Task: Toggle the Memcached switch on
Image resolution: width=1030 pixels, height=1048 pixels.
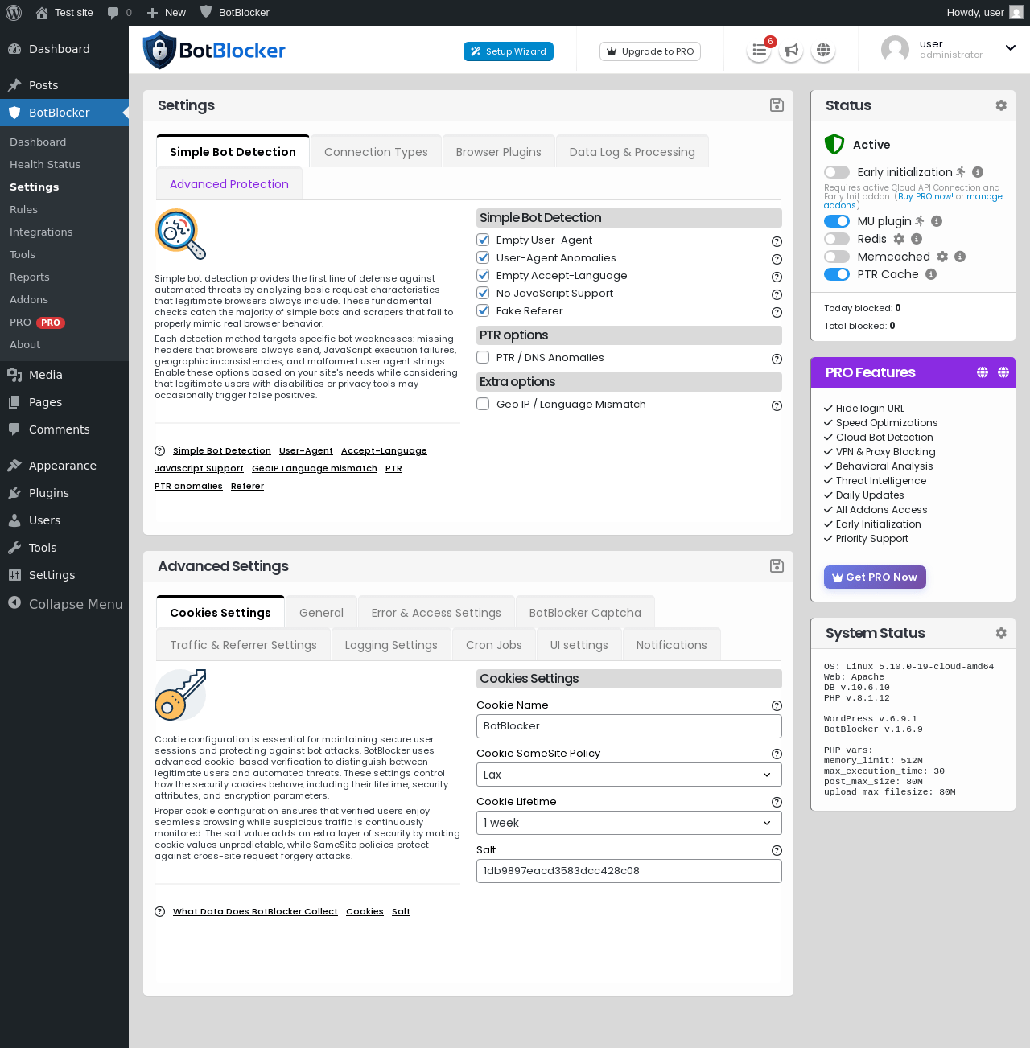Action: [x=837, y=257]
